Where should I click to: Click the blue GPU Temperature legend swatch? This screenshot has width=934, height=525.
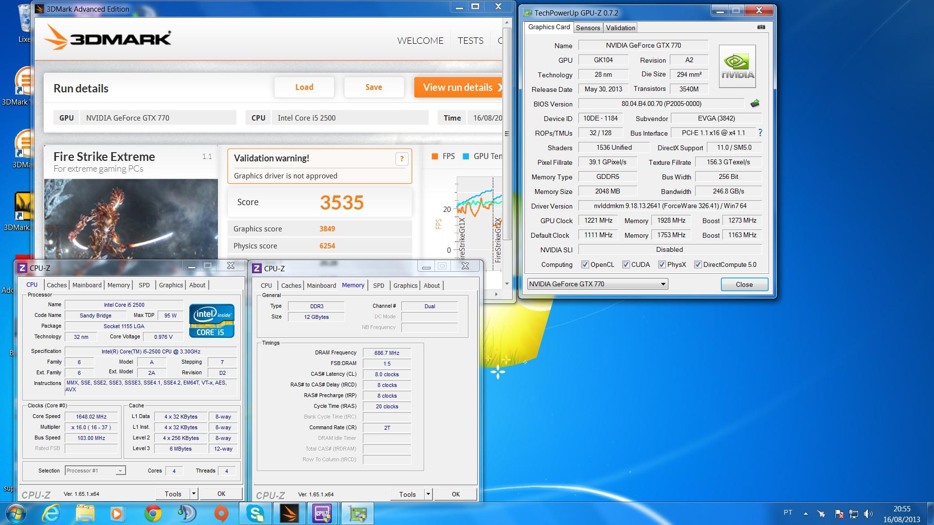(466, 156)
